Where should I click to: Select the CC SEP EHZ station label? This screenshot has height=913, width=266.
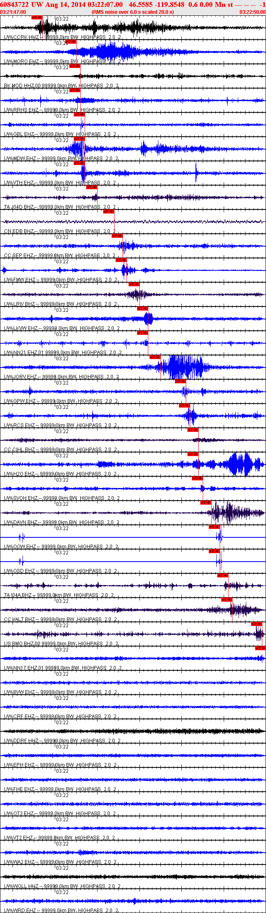click(60, 256)
